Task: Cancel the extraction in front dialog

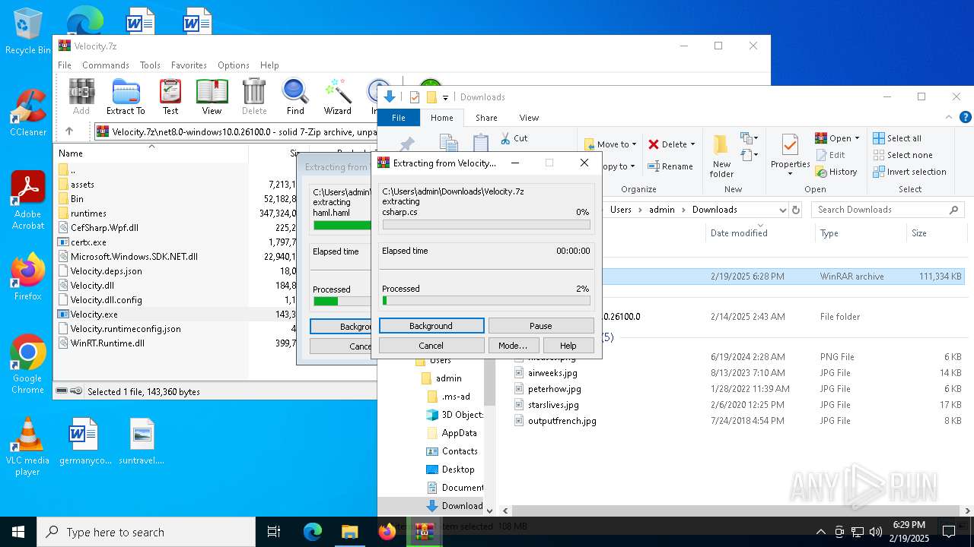Action: [431, 346]
